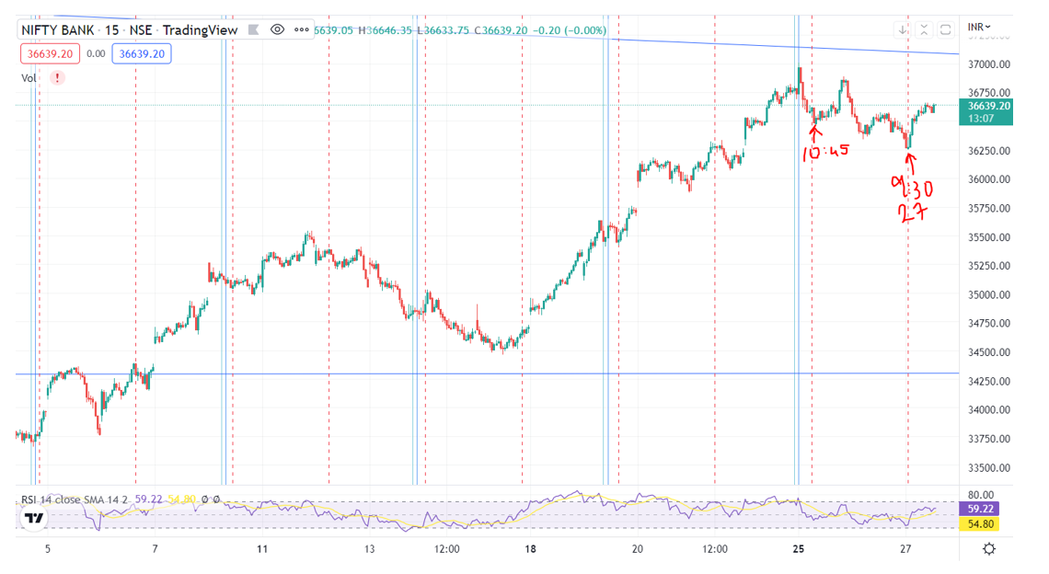Click the NSE exchange label

(x=141, y=30)
